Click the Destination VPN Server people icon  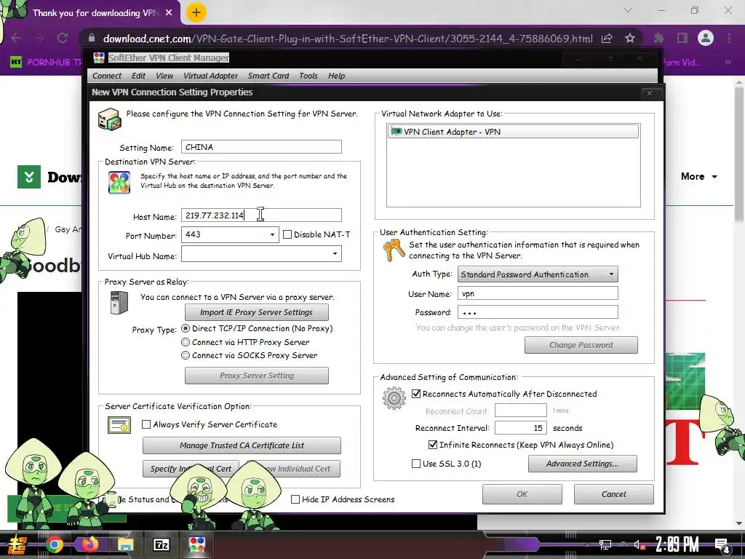click(x=119, y=182)
